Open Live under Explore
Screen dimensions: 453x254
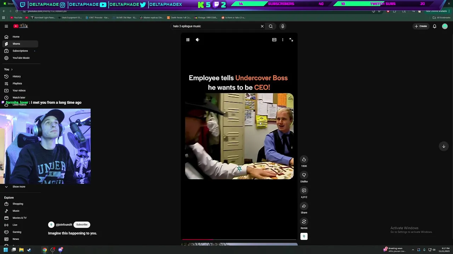20,225
